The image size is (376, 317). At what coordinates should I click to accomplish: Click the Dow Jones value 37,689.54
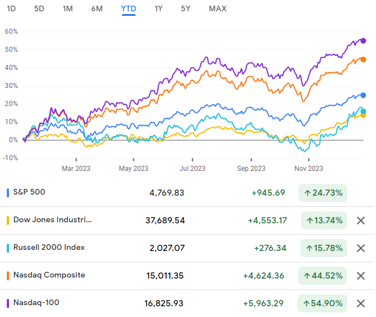point(165,221)
